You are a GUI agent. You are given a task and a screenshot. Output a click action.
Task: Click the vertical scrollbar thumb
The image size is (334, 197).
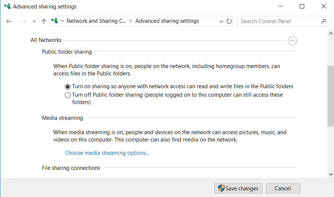331,96
